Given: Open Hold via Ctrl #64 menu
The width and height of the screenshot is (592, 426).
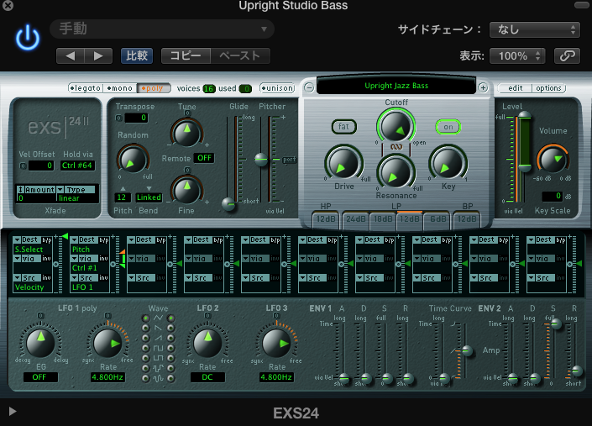Looking at the screenshot, I should (77, 166).
